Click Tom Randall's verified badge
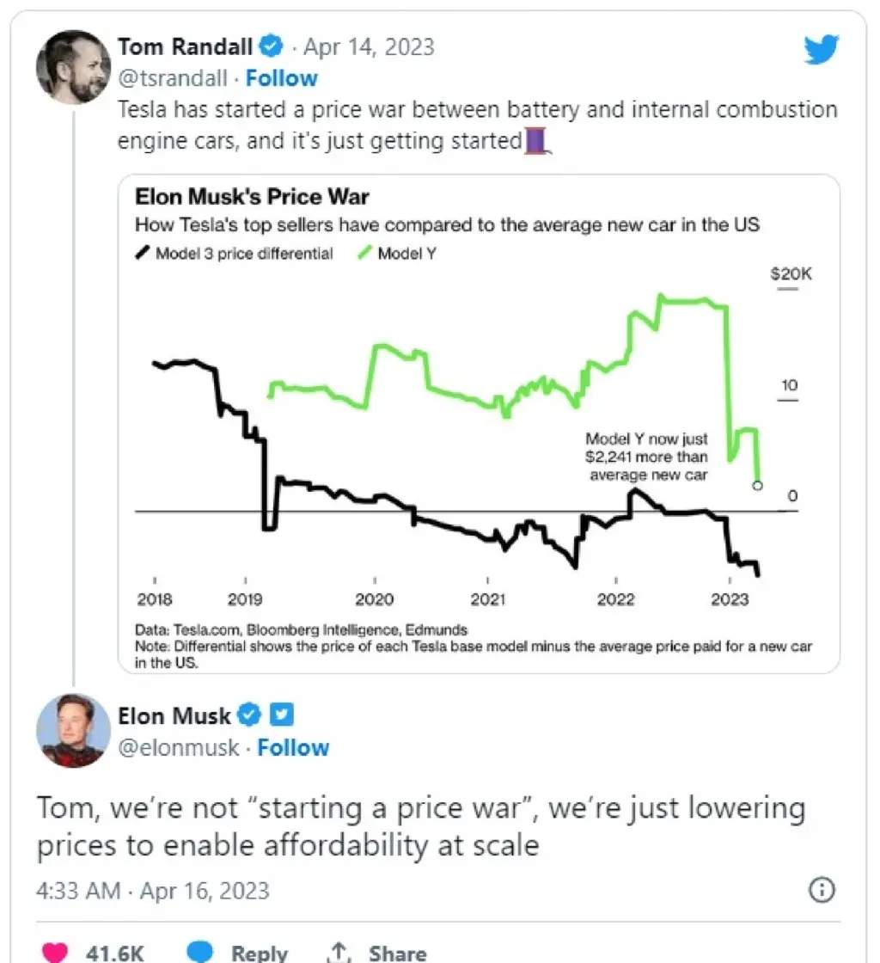The image size is (880, 963). (x=271, y=46)
